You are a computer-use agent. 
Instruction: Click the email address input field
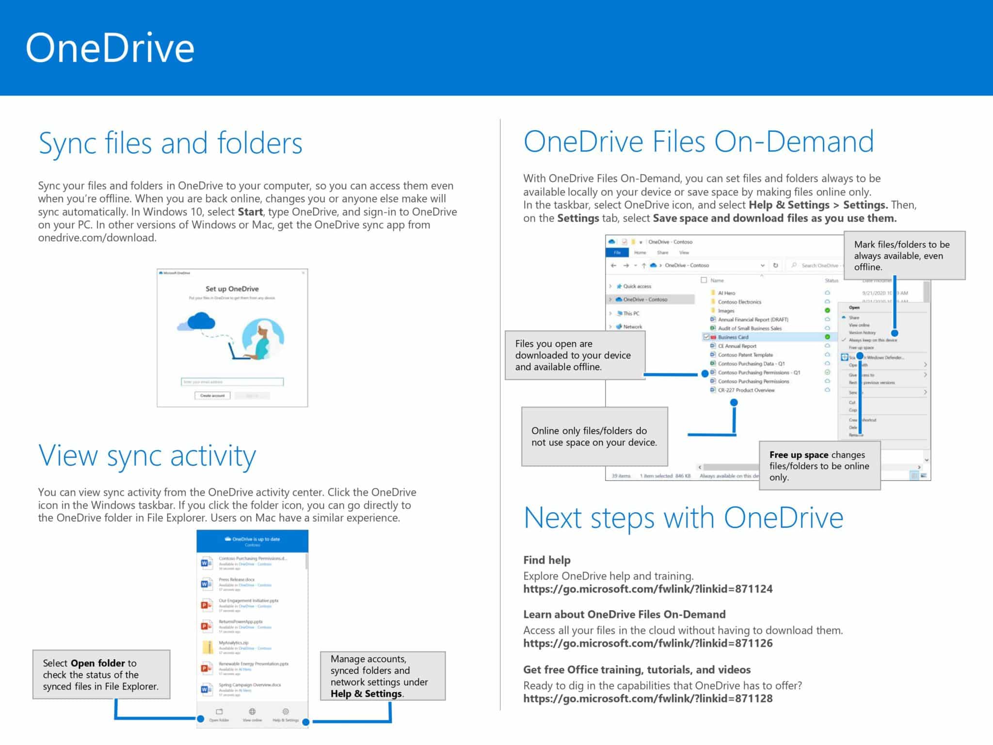[233, 382]
